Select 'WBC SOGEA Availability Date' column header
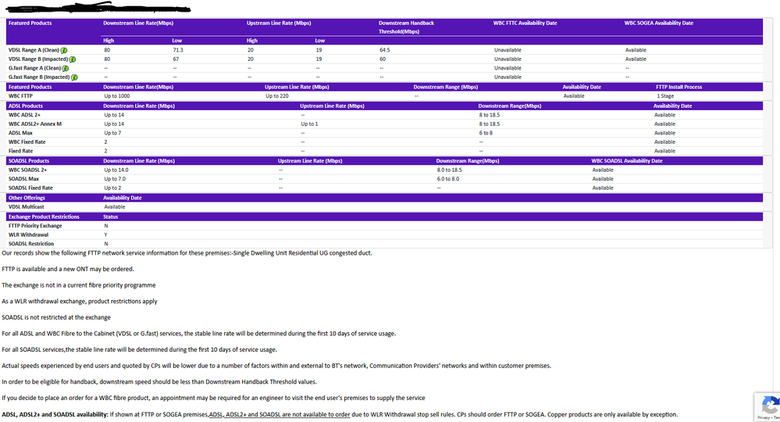This screenshot has width=780, height=422. pos(659,23)
